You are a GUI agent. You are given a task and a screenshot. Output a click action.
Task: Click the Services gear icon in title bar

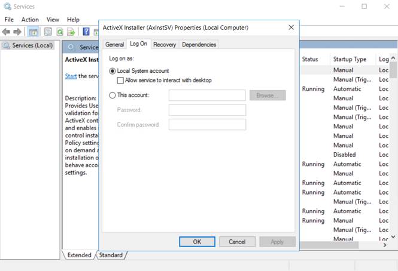click(x=7, y=7)
